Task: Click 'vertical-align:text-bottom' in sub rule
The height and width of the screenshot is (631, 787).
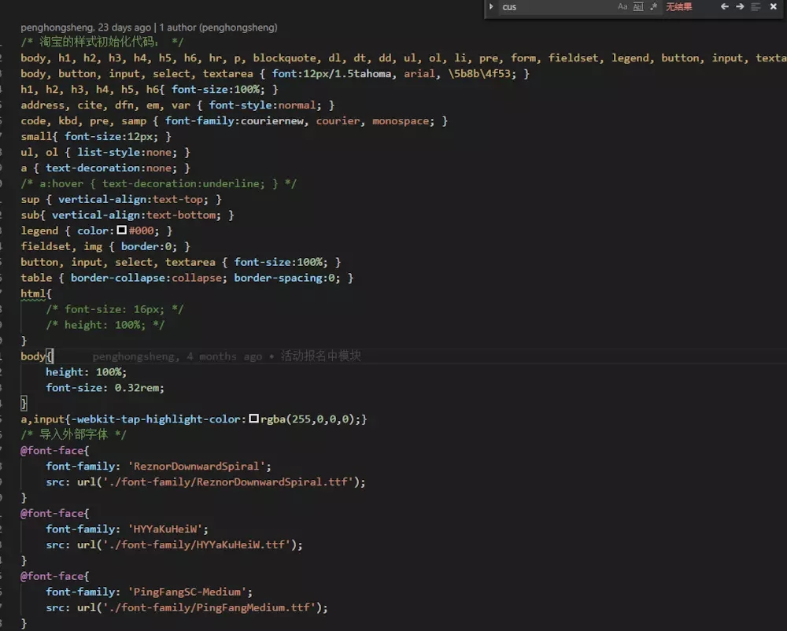Action: coord(133,215)
